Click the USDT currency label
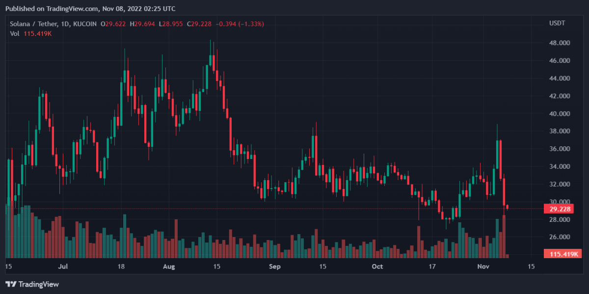The image size is (589, 294). [557, 24]
